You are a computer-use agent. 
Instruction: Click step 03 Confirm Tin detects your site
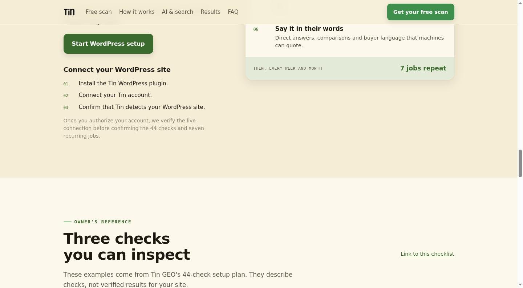tap(134, 107)
